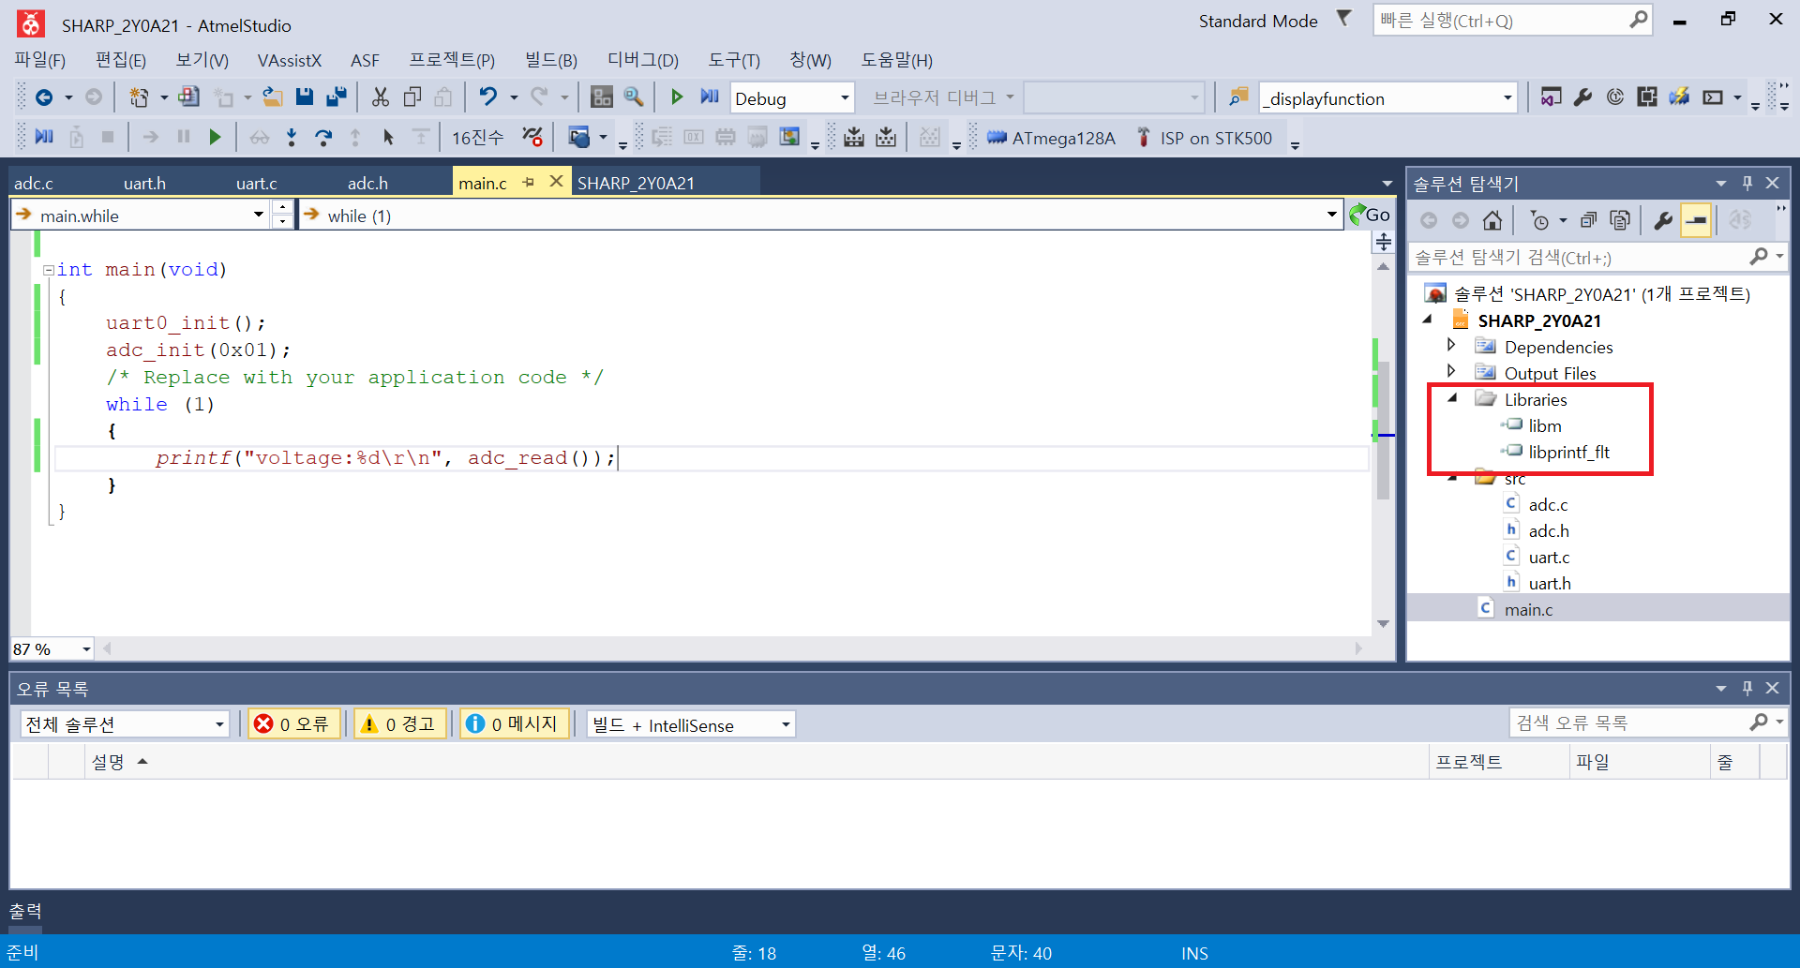Collapse the SHARP_2Y0A21 project node

(1428, 320)
